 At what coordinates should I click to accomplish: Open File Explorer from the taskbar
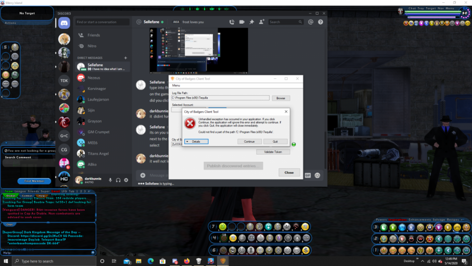tap(138, 261)
